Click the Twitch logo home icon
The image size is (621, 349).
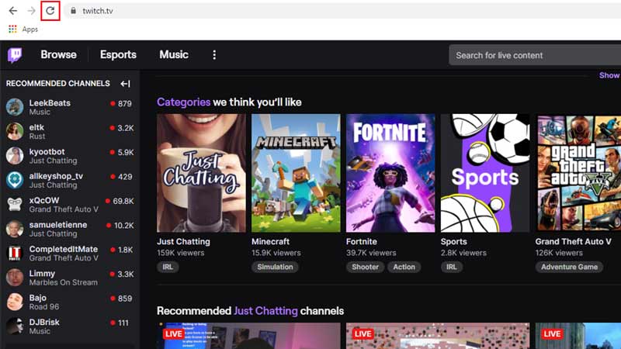coord(15,55)
